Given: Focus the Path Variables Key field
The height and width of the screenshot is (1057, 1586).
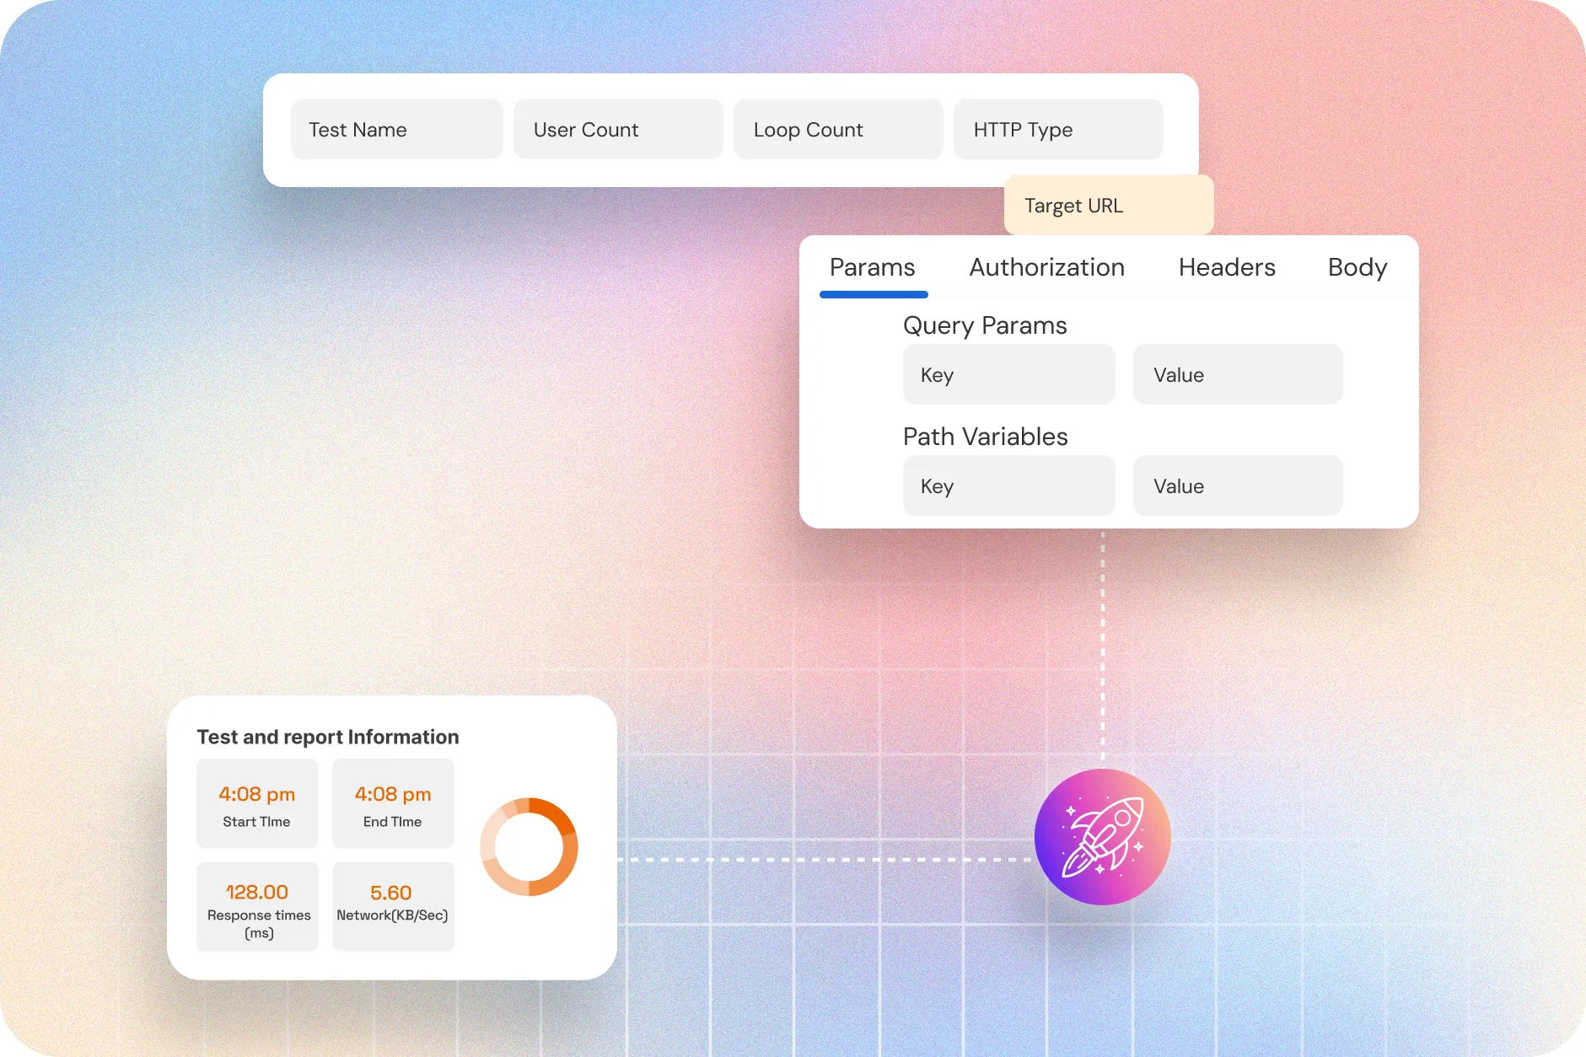Looking at the screenshot, I should pos(1008,486).
